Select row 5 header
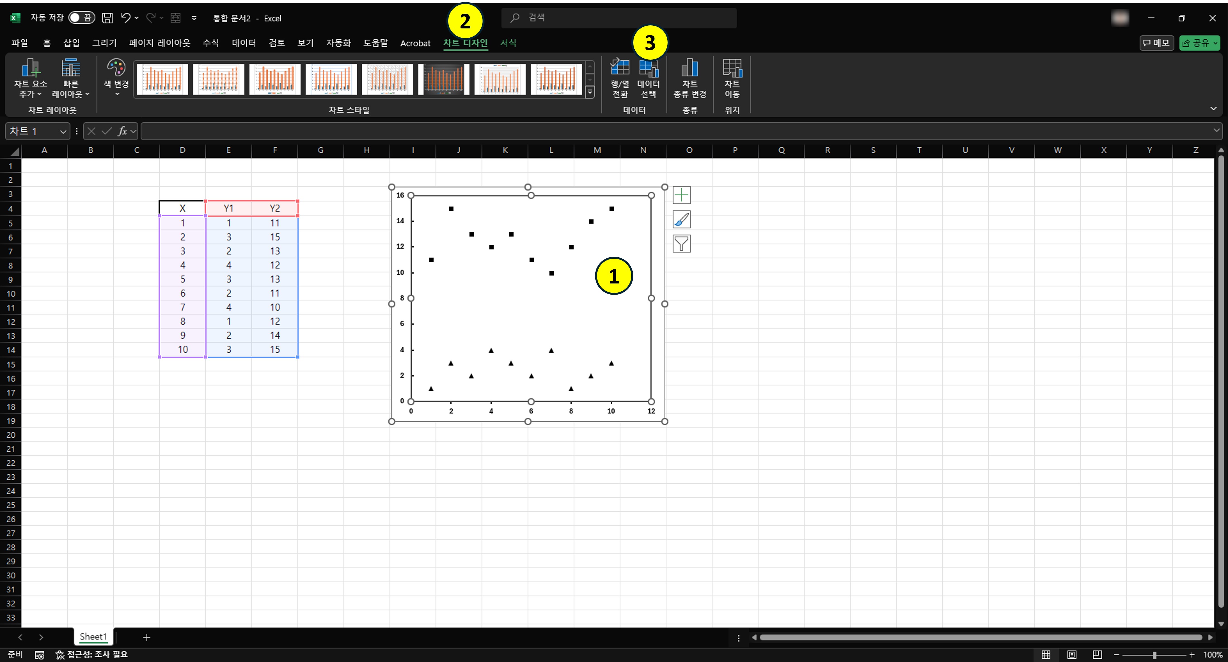1228x662 pixels. point(11,223)
